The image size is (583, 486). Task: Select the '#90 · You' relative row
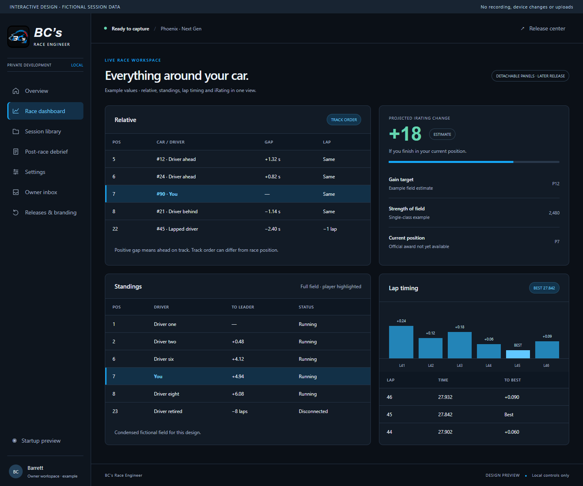[238, 194]
